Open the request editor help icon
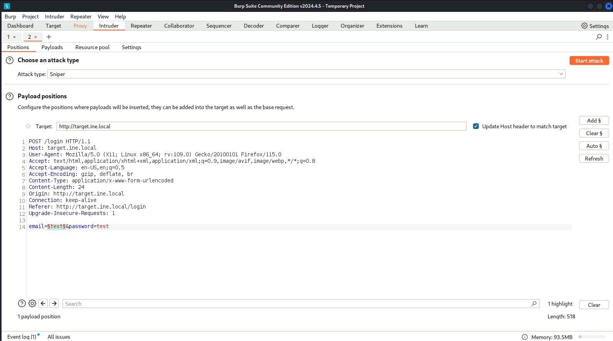Viewport: 613px width, 341px height. pyautogui.click(x=22, y=303)
